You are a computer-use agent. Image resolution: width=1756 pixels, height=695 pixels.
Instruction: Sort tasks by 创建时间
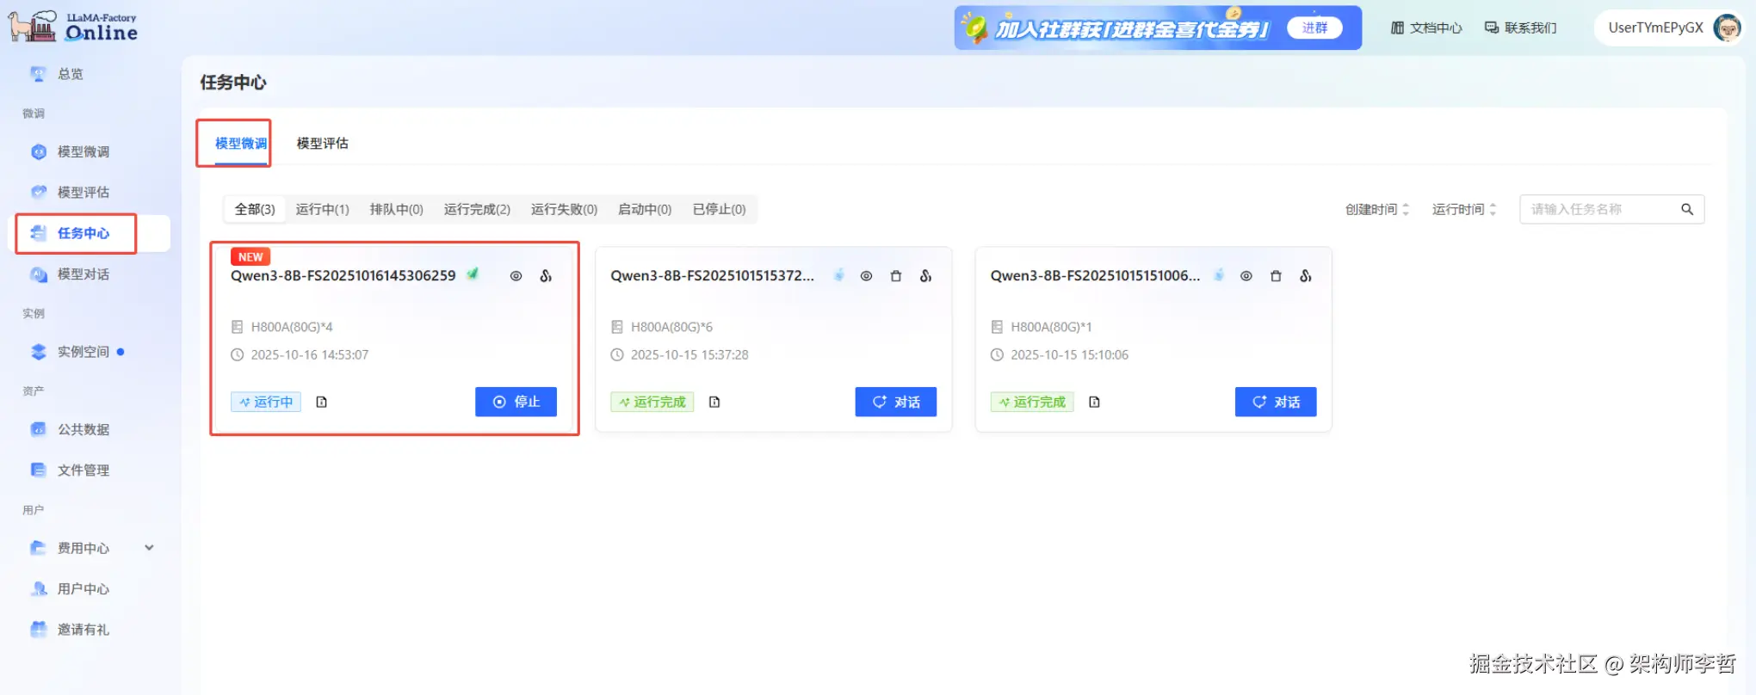(x=1377, y=209)
